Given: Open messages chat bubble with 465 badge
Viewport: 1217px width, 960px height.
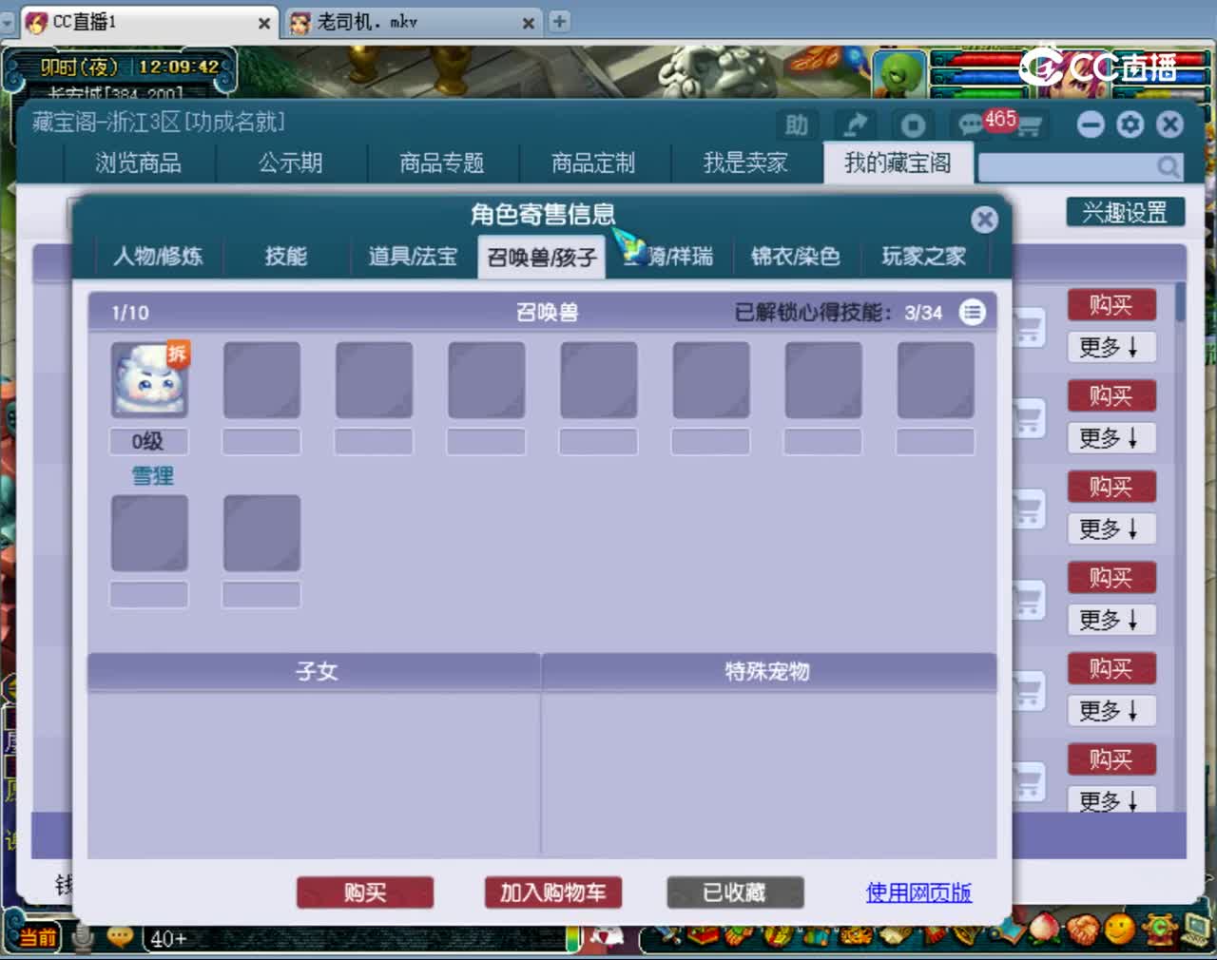Looking at the screenshot, I should [974, 125].
